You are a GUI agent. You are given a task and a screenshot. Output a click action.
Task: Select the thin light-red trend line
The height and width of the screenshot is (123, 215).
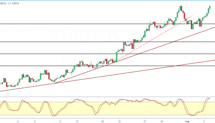tap(155, 38)
